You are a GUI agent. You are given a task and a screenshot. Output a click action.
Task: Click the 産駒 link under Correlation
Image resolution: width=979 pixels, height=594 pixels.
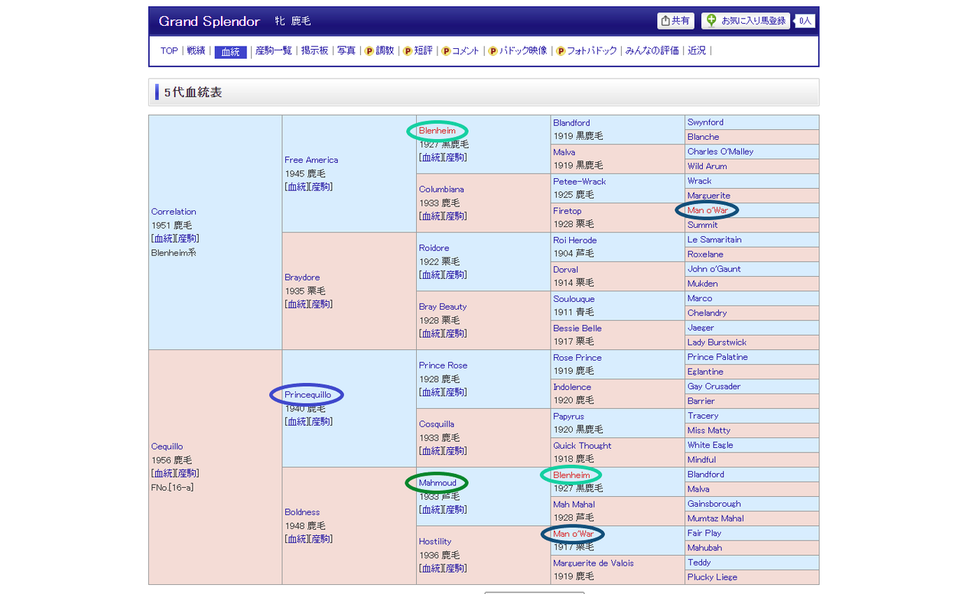point(187,239)
